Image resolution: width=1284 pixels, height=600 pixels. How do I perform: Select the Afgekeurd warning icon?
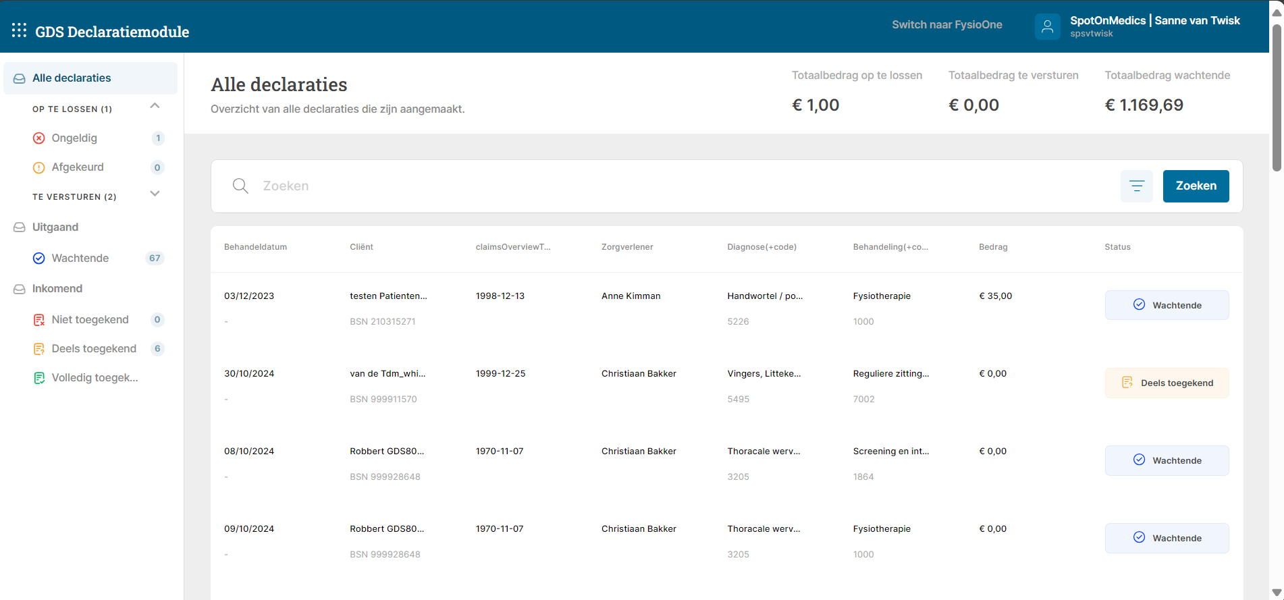pos(39,167)
